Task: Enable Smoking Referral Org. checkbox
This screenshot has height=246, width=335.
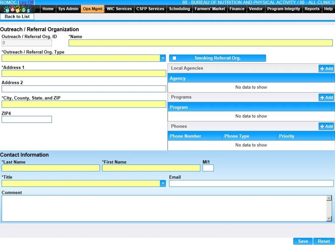Action: (175, 58)
